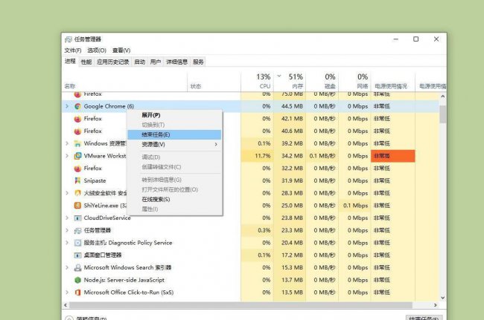Click the vertical scrollbar up arrow
Viewport: 484px width, 320px height.
443,97
